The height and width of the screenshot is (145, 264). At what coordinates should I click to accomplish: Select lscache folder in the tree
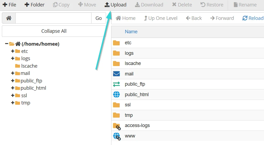point(29,66)
